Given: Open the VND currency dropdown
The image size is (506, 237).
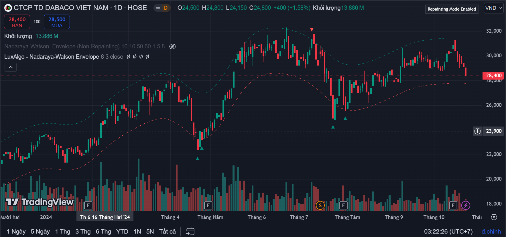Looking at the screenshot, I should pos(494,8).
